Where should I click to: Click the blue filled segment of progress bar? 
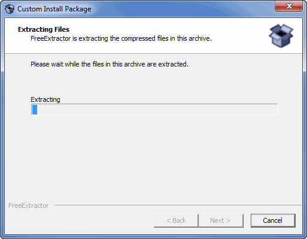click(x=35, y=110)
